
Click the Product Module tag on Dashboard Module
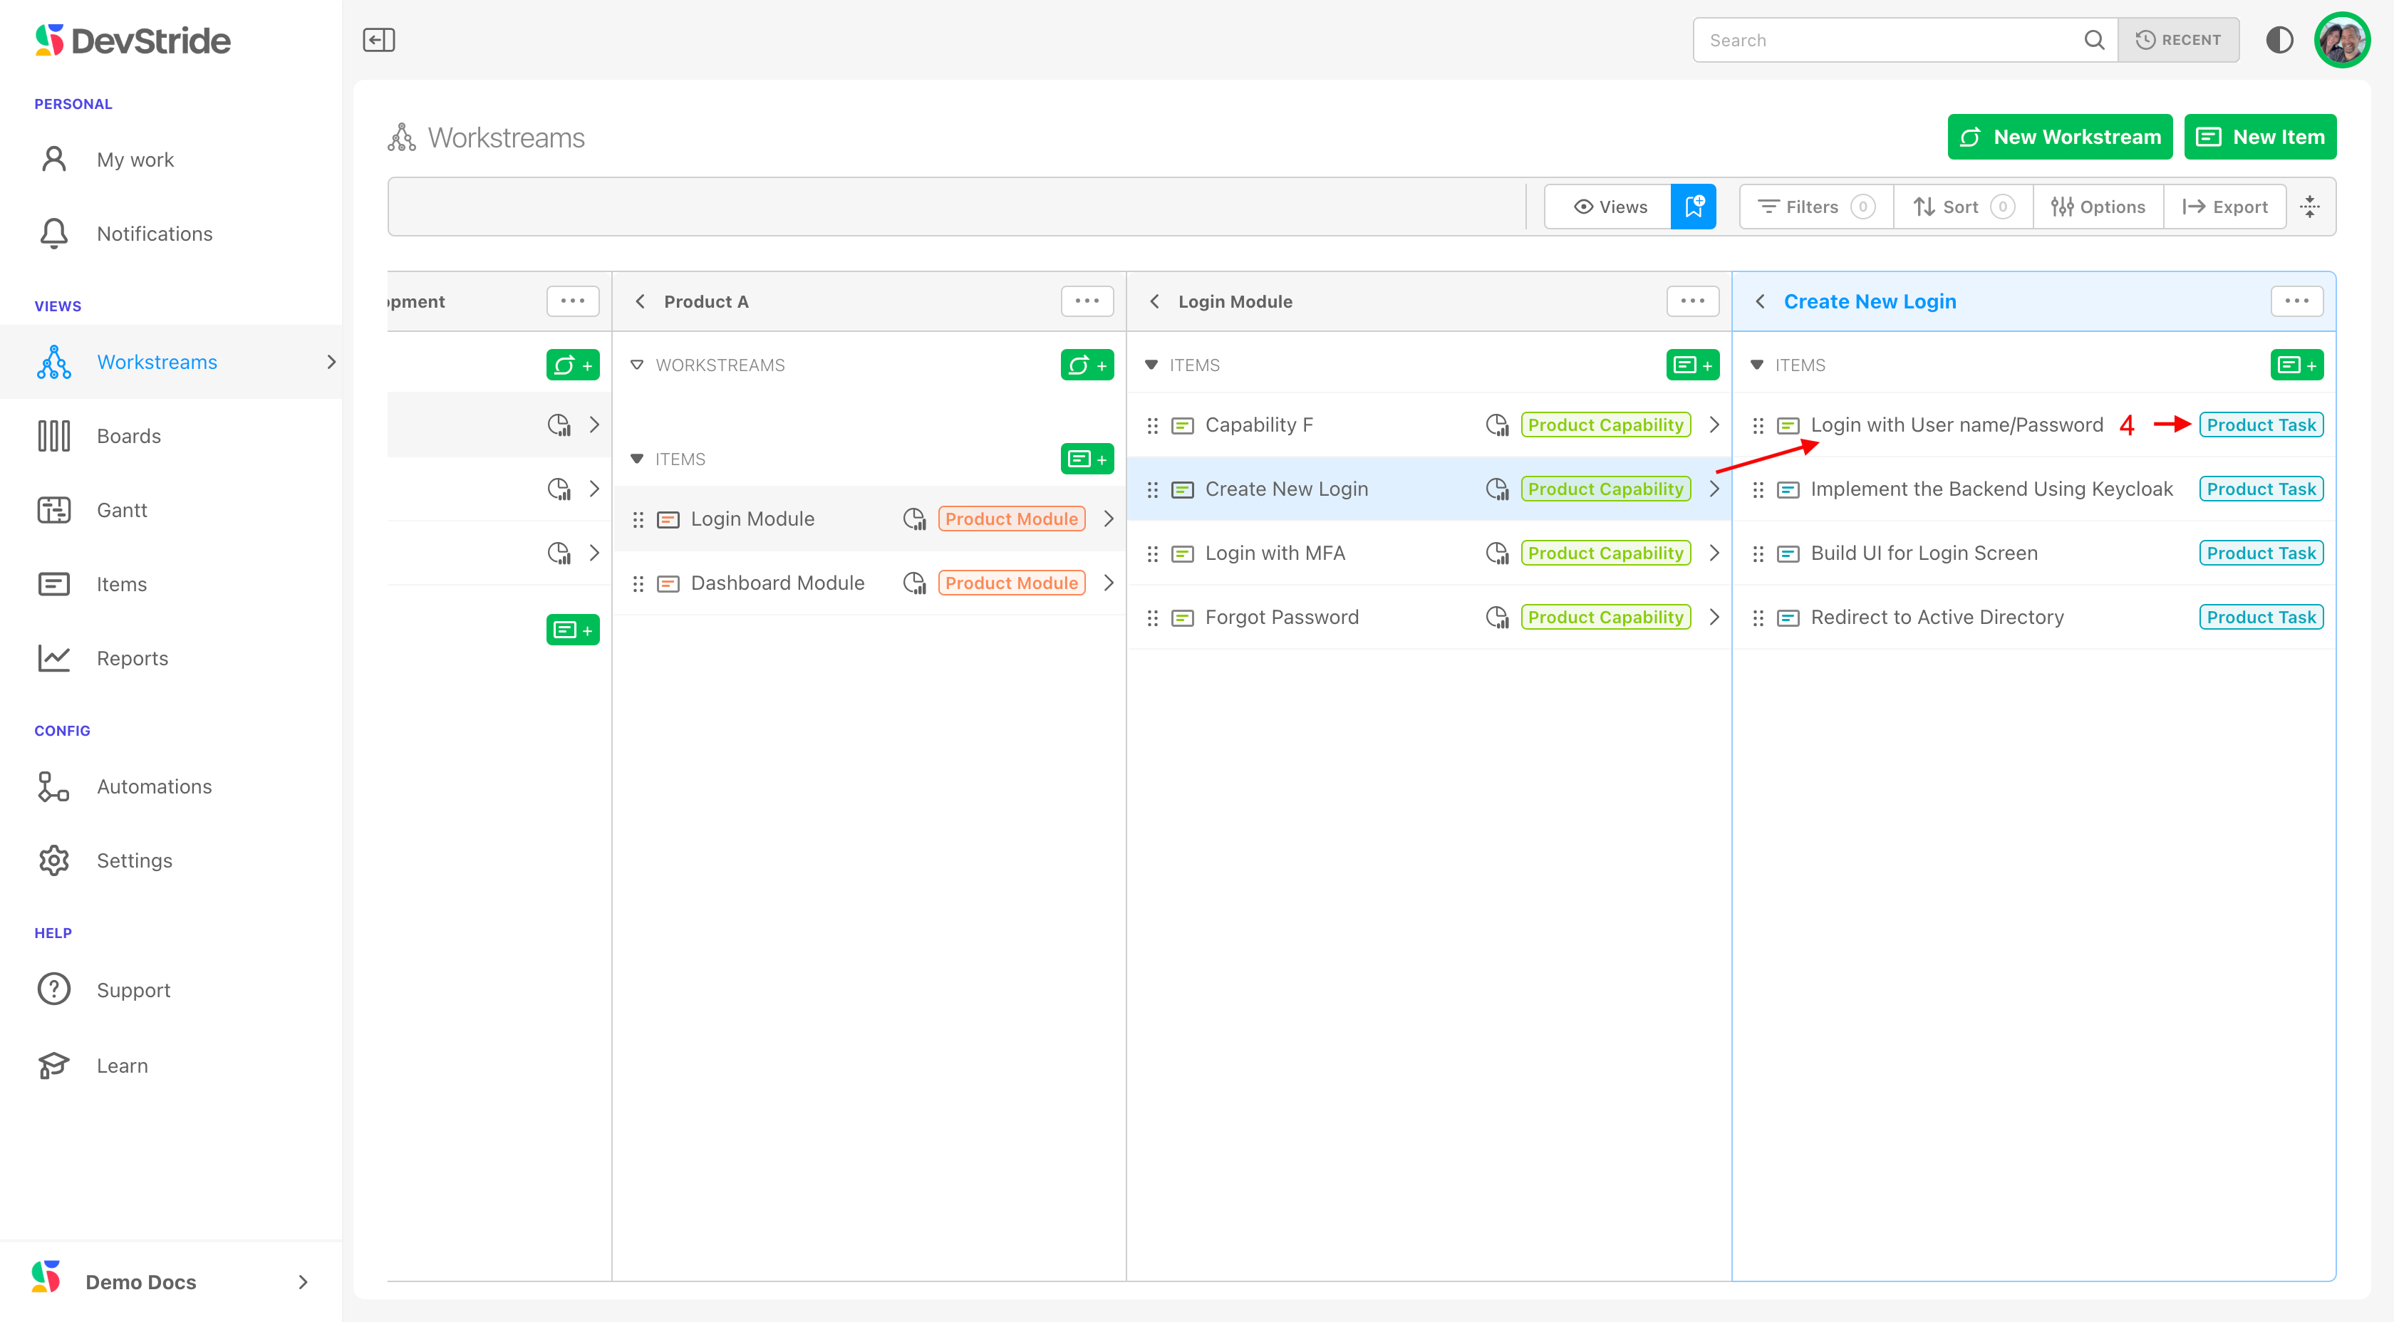1011,583
